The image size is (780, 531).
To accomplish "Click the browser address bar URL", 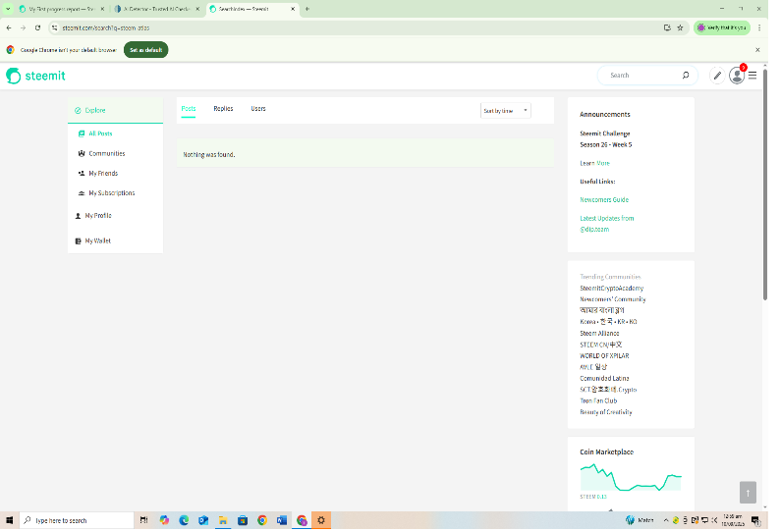I will 105,27.
